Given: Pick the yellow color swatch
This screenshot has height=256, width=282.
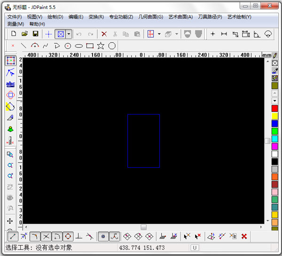Looking at the screenshot, I should coord(274,116).
